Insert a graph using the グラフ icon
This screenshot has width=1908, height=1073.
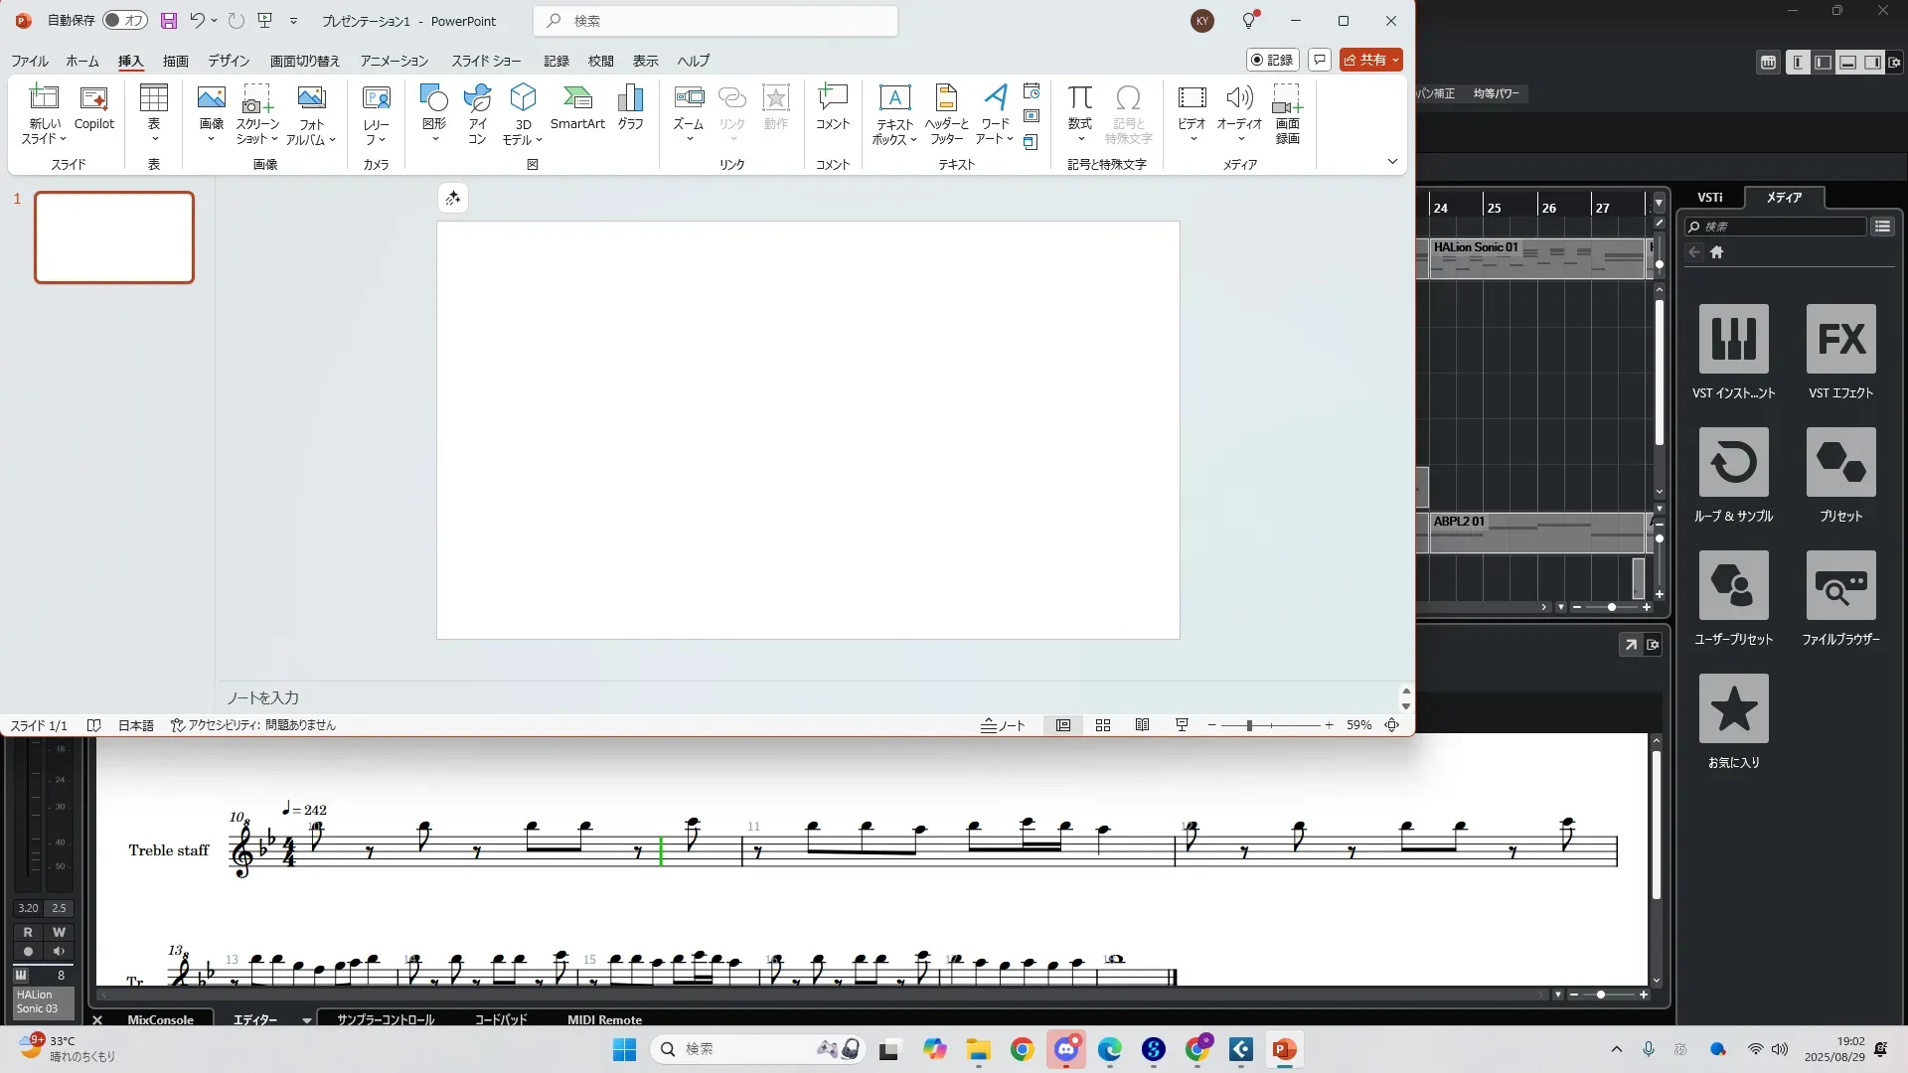click(x=630, y=107)
